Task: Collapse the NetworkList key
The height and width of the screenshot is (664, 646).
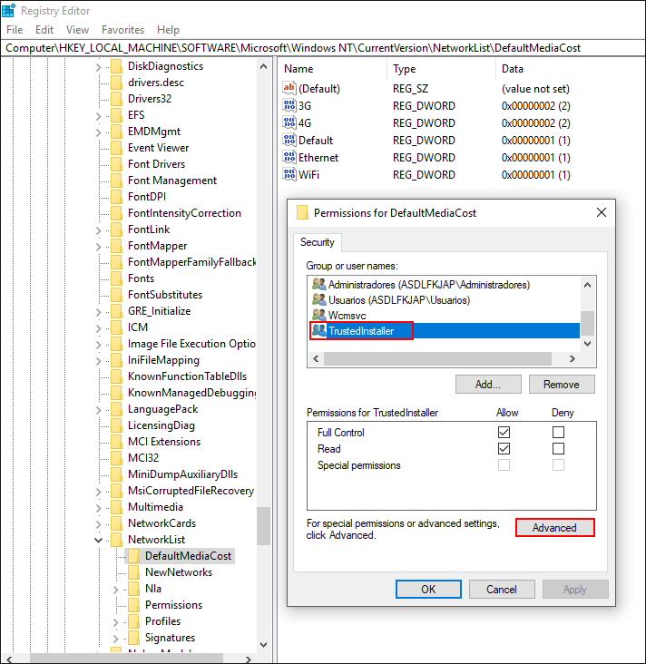Action: (98, 540)
